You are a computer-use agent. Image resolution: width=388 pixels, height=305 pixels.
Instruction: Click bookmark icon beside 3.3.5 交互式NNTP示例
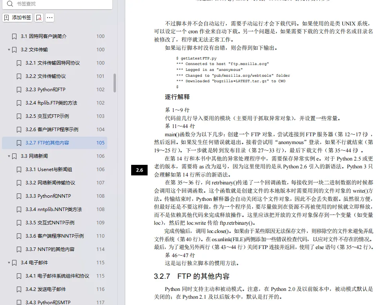click(x=19, y=223)
